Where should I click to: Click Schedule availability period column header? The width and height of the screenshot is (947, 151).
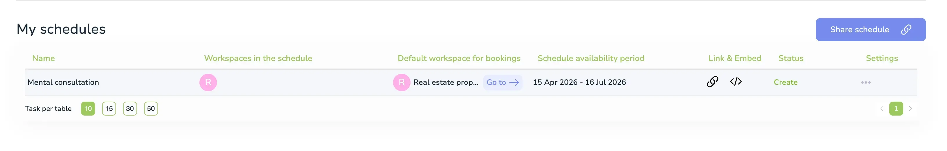(x=591, y=58)
